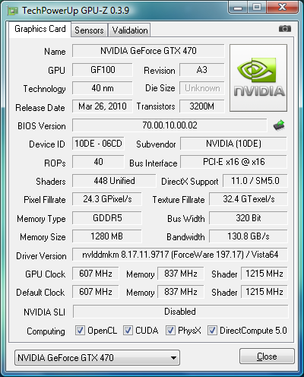Open the Validation tab
This screenshot has width=304, height=377.
point(130,30)
